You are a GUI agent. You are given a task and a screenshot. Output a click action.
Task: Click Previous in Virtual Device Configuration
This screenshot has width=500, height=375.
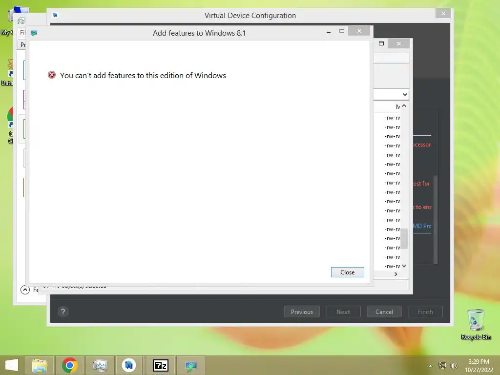point(302,312)
